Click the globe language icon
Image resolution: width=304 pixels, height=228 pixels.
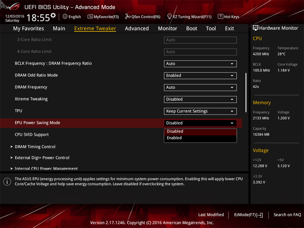click(x=65, y=16)
